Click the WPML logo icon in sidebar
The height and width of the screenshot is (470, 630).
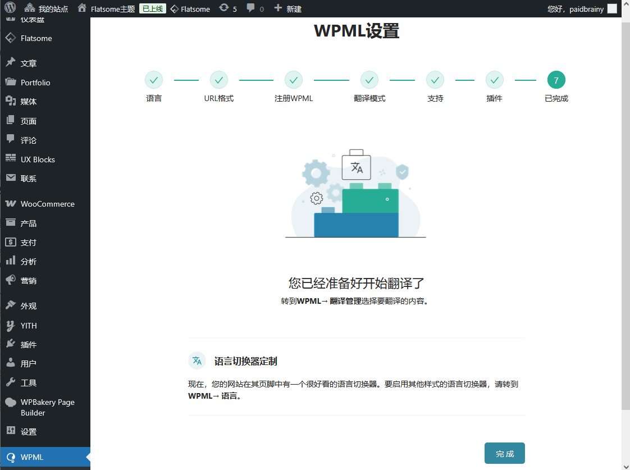11,457
